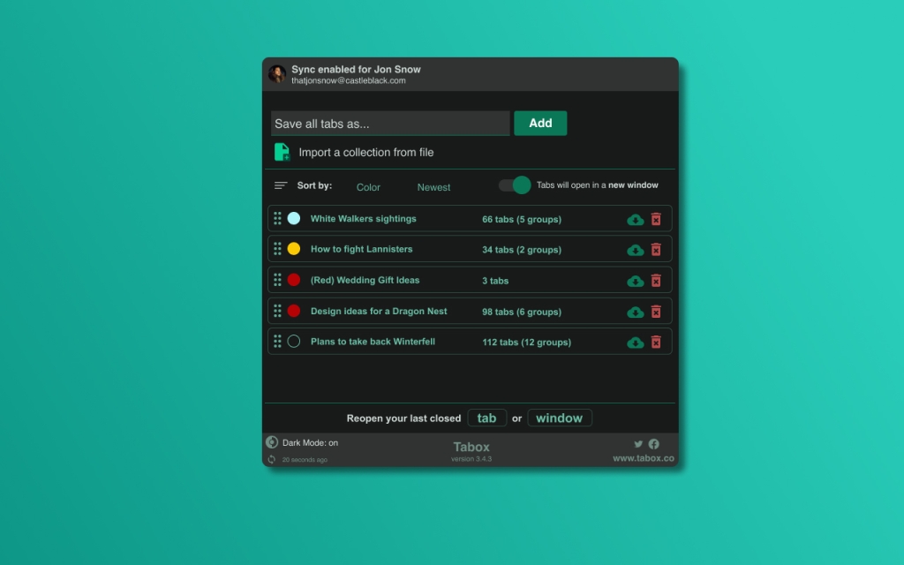Open Design ideas for a Dragon Nest name
Screen dimensions: 904x565
coord(379,311)
